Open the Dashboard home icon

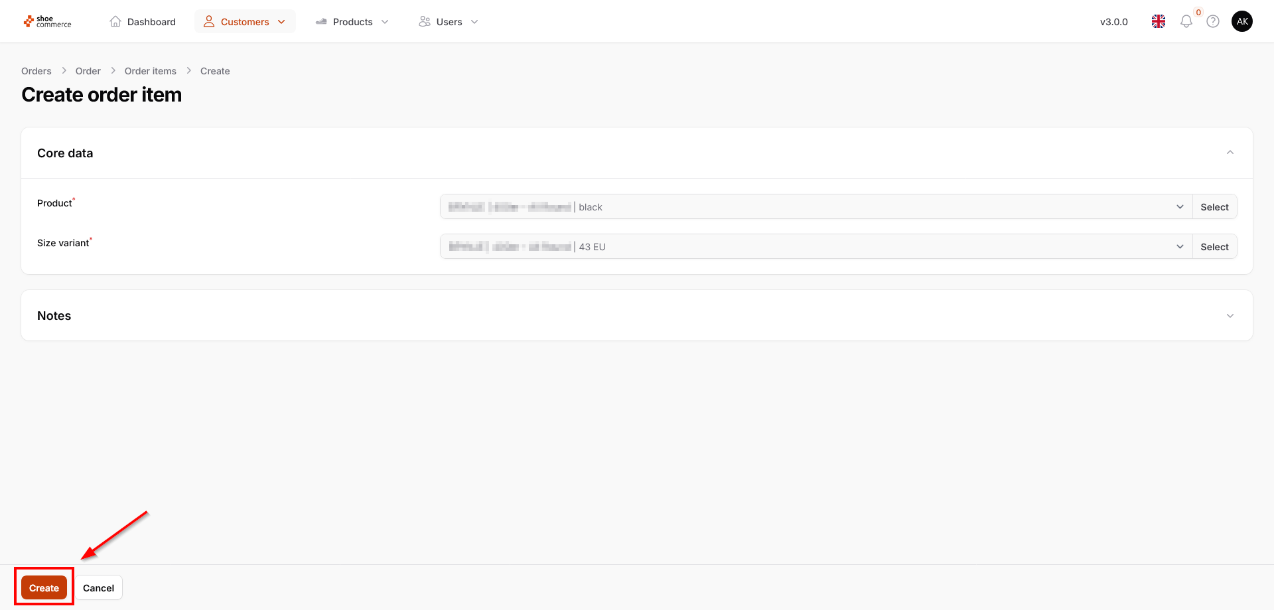click(115, 21)
